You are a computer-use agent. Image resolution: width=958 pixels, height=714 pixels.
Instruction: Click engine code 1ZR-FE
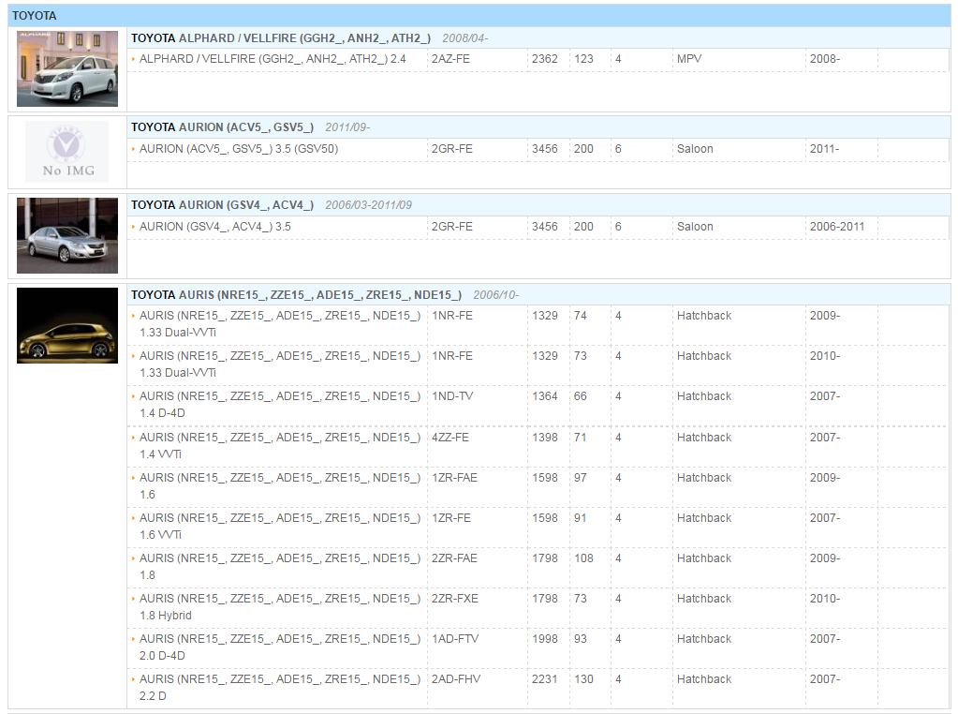coord(451,518)
